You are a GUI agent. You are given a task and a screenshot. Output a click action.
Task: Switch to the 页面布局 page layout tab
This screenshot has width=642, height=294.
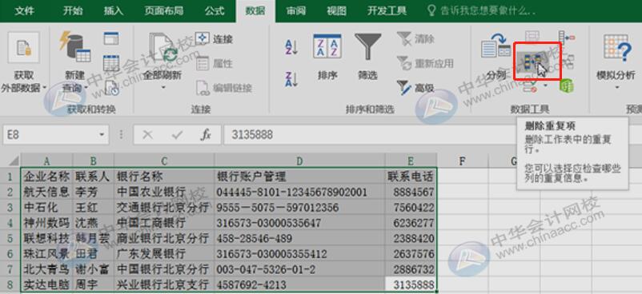coord(164,11)
